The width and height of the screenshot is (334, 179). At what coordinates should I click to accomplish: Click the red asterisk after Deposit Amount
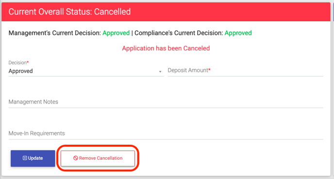[210, 70]
